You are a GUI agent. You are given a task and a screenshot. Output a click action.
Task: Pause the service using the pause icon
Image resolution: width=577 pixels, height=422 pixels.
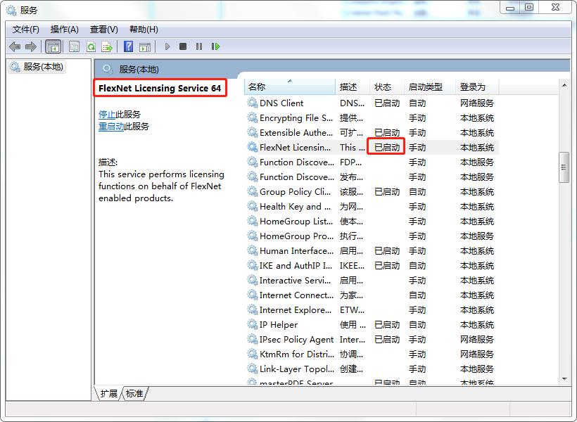click(200, 46)
